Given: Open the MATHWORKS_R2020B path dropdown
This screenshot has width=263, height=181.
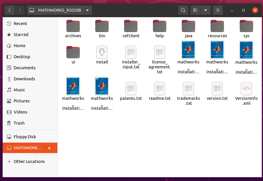Looking at the screenshot, I should 59,10.
